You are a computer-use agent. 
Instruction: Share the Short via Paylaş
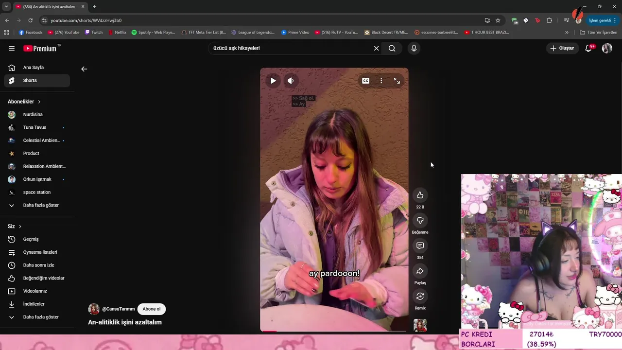[420, 271]
